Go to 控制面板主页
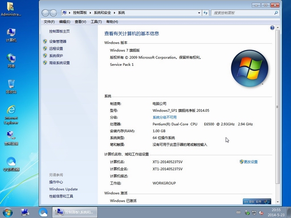This screenshot has width=291, height=218. click(x=60, y=31)
